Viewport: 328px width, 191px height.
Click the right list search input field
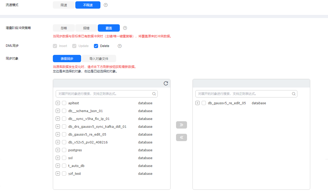pos(246,94)
